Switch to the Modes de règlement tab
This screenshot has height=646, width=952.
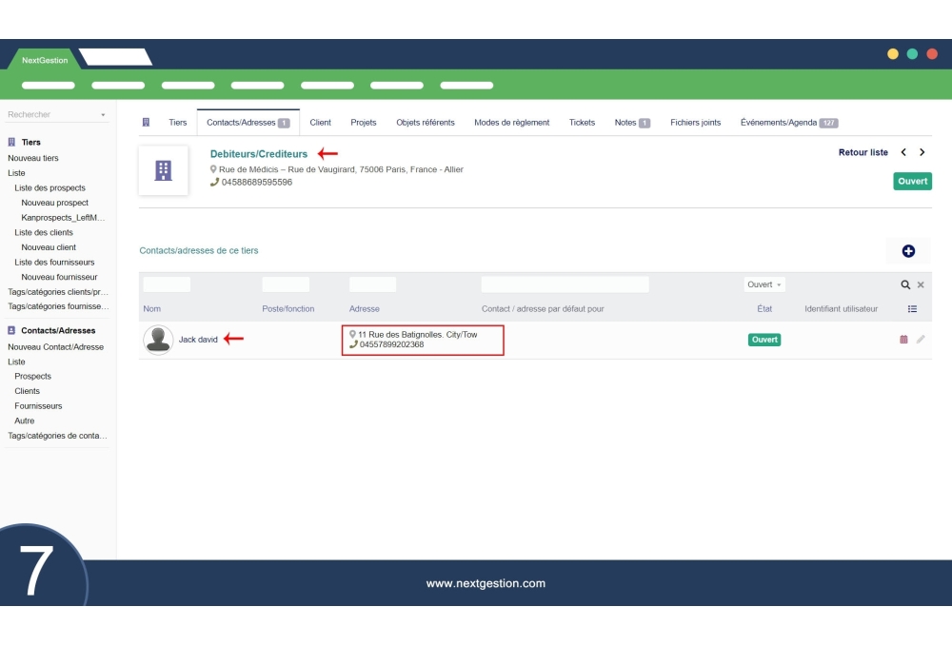pos(513,122)
